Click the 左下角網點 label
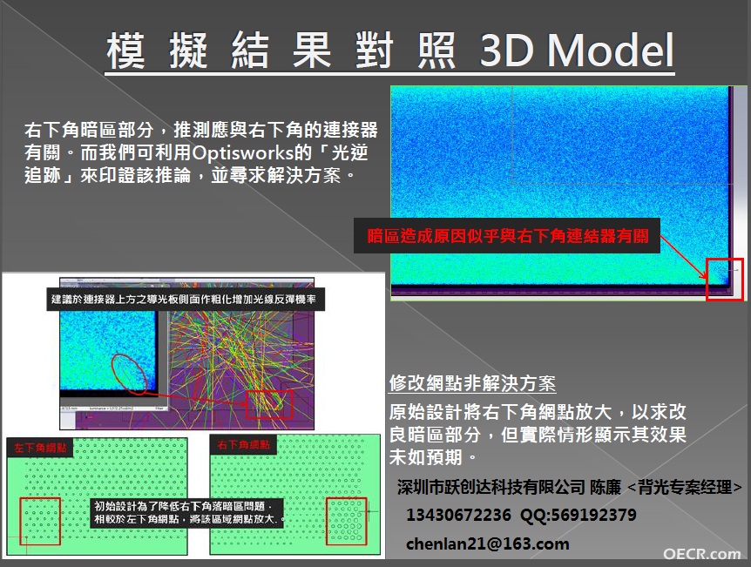The image size is (751, 567). pyautogui.click(x=40, y=448)
